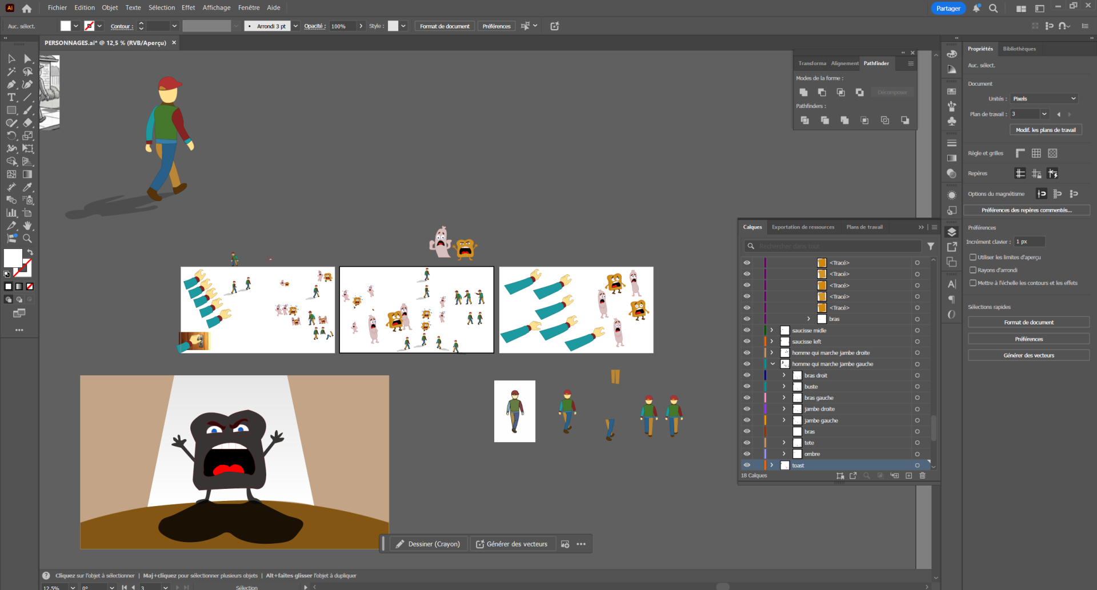
Task: Expand 'homme qui marche jambe droite' layer
Action: click(772, 352)
